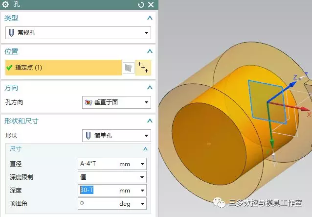Viewport: 312px width, 217px height.
Task: Click the 深度限制 label
Action: click(22, 177)
